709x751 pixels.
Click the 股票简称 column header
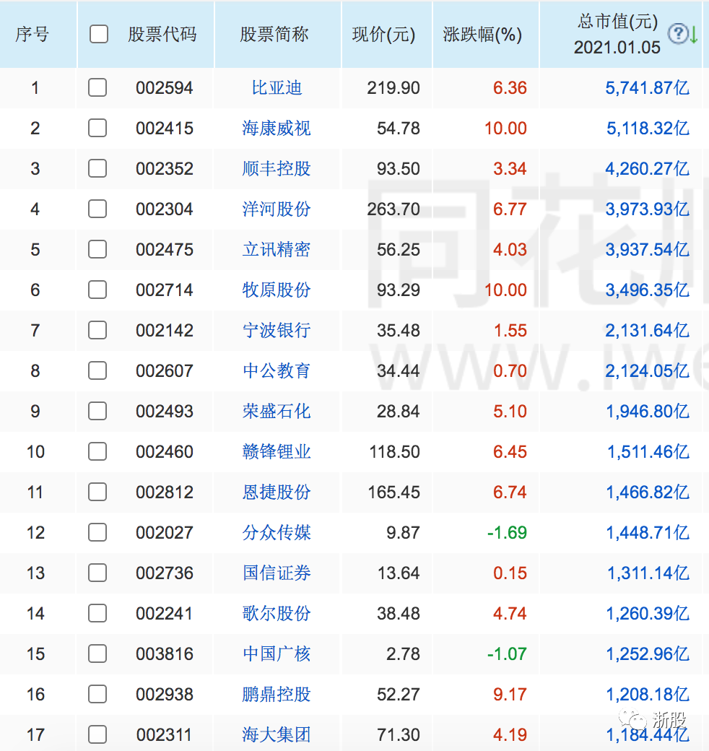tap(274, 34)
